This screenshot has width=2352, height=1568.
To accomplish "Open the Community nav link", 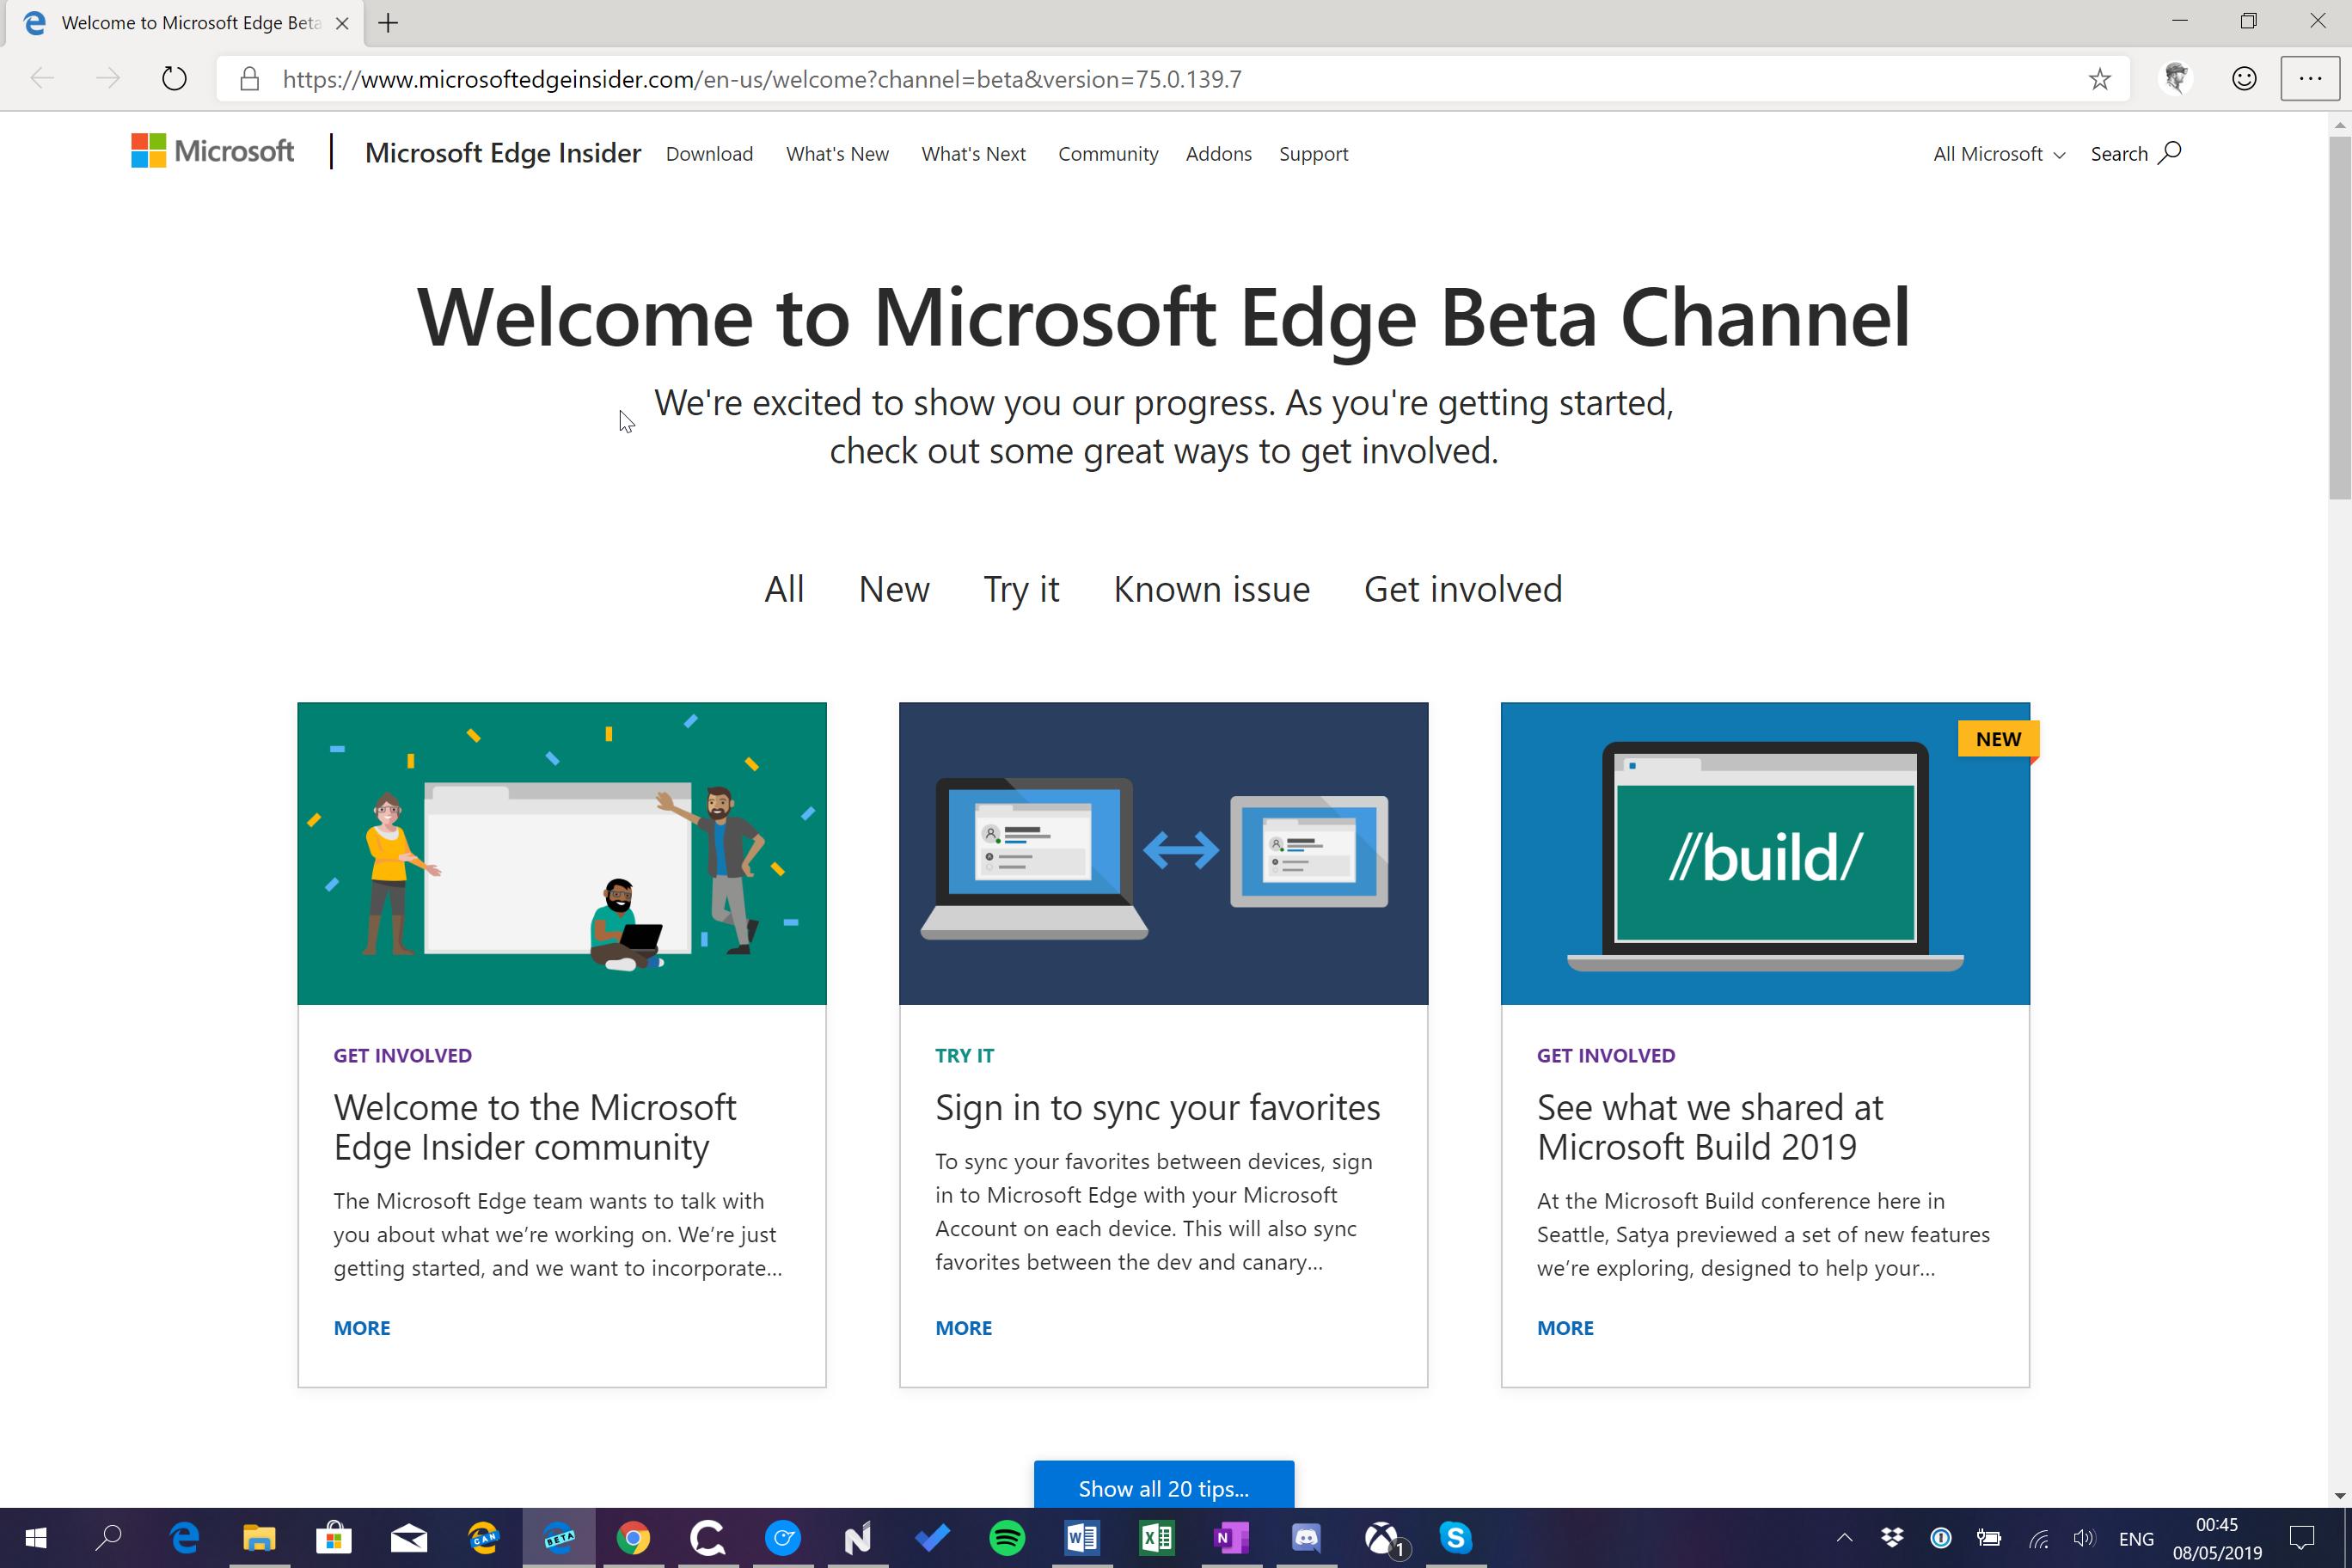I will (1108, 154).
